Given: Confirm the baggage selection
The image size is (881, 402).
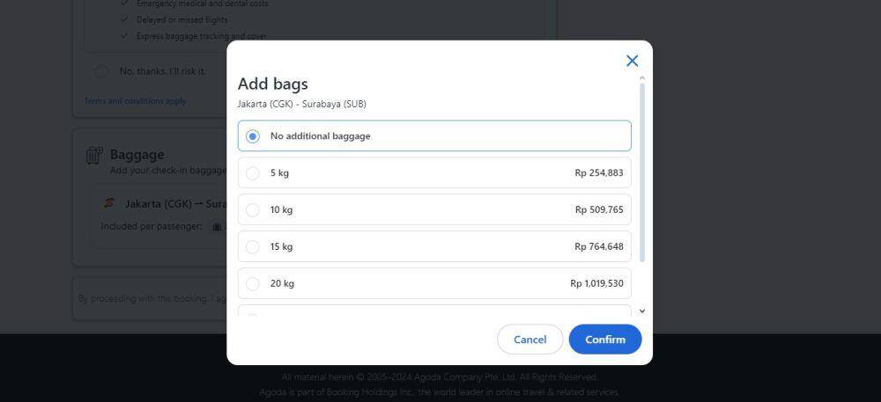Looking at the screenshot, I should tap(605, 340).
